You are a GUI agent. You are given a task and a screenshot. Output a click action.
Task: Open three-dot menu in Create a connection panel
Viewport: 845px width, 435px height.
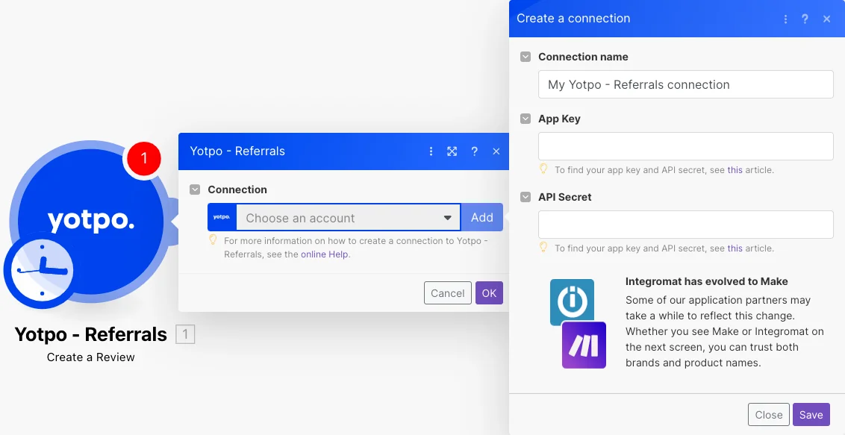(x=785, y=19)
